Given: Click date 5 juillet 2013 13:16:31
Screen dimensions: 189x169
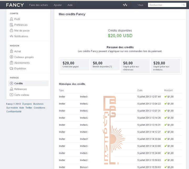Looking at the screenshot, I should [149, 125].
